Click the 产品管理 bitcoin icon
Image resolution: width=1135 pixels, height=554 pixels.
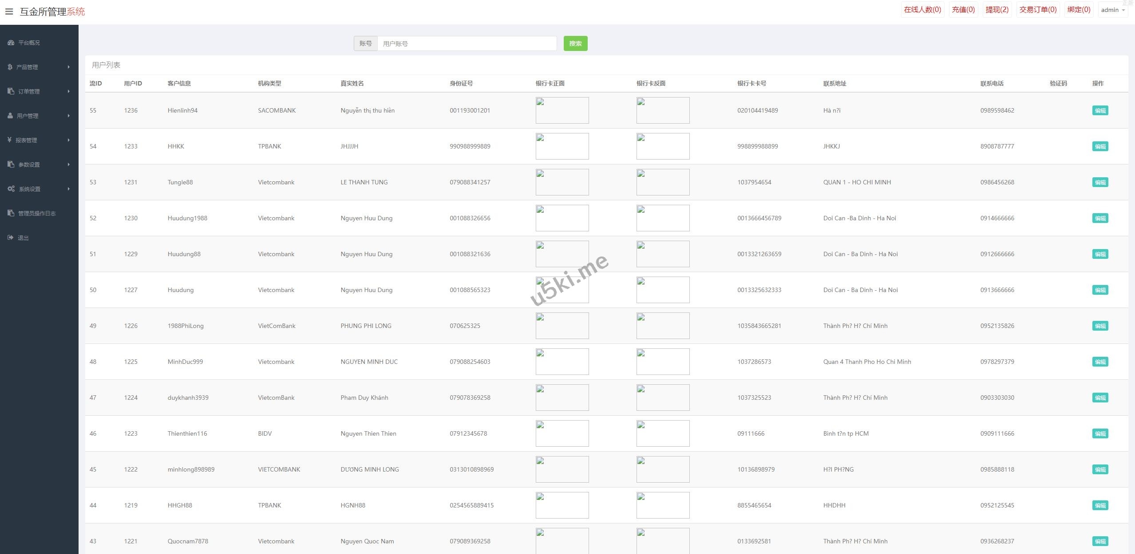pyautogui.click(x=10, y=67)
